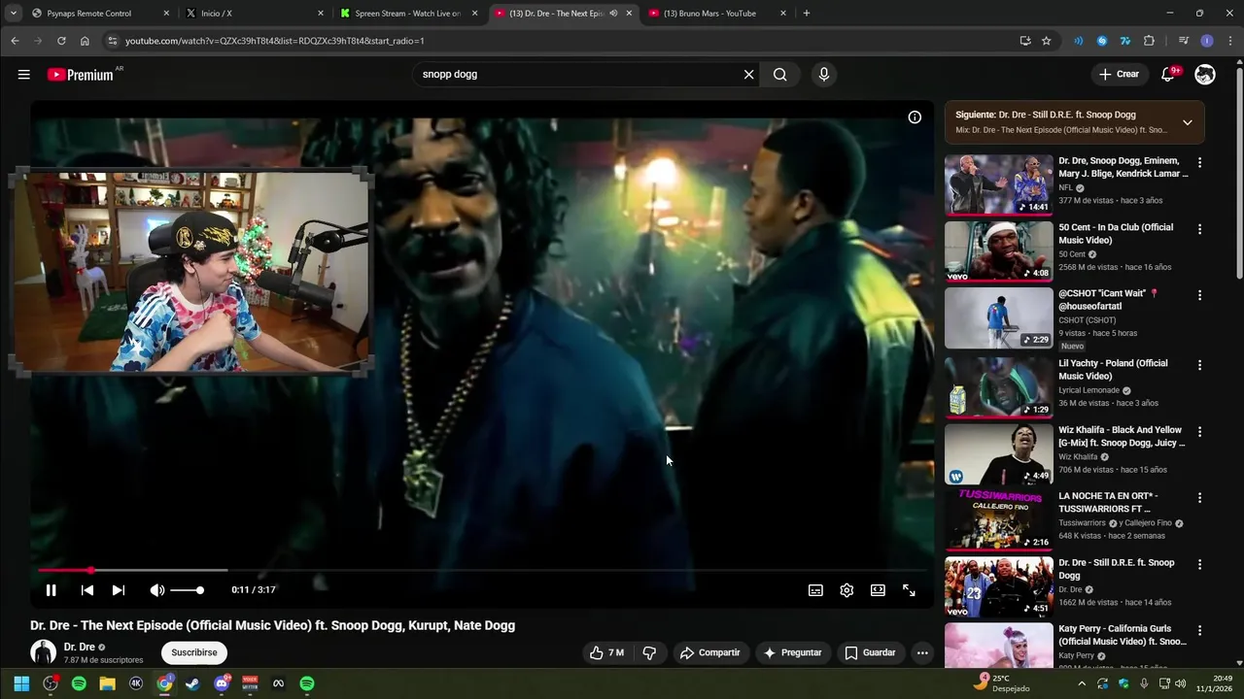Open the Crear menu
The width and height of the screenshot is (1244, 699).
[1119, 75]
